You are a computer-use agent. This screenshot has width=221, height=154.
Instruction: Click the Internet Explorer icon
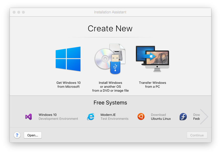91,117
